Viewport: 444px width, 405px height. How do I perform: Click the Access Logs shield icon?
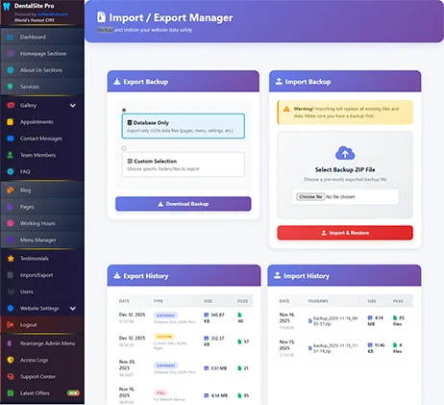point(11,360)
